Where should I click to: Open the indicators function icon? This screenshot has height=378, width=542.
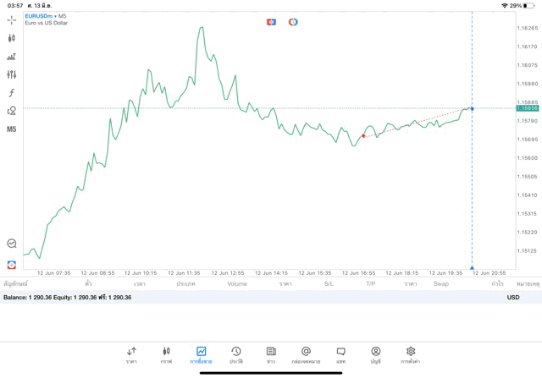pyautogui.click(x=12, y=93)
